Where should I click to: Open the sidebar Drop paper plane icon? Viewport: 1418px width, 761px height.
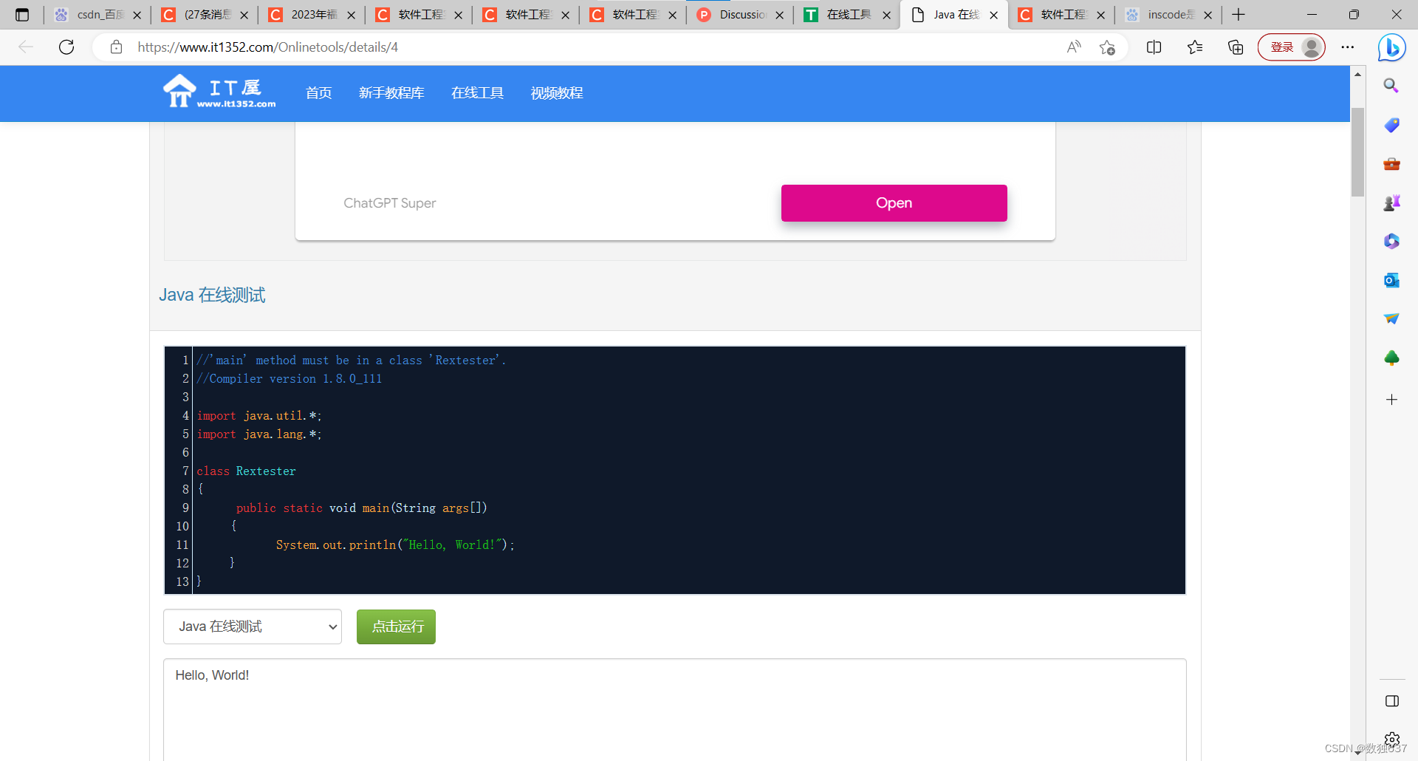pyautogui.click(x=1391, y=318)
